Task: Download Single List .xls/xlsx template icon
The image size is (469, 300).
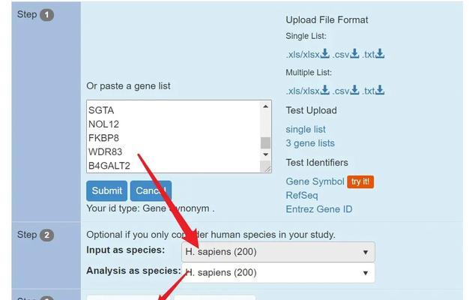Action: [325, 53]
